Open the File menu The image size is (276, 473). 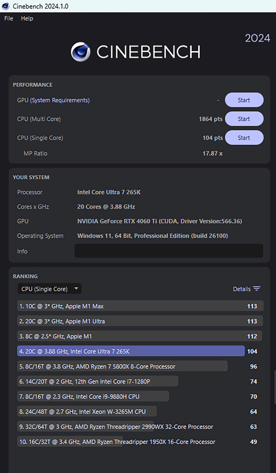tap(8, 19)
